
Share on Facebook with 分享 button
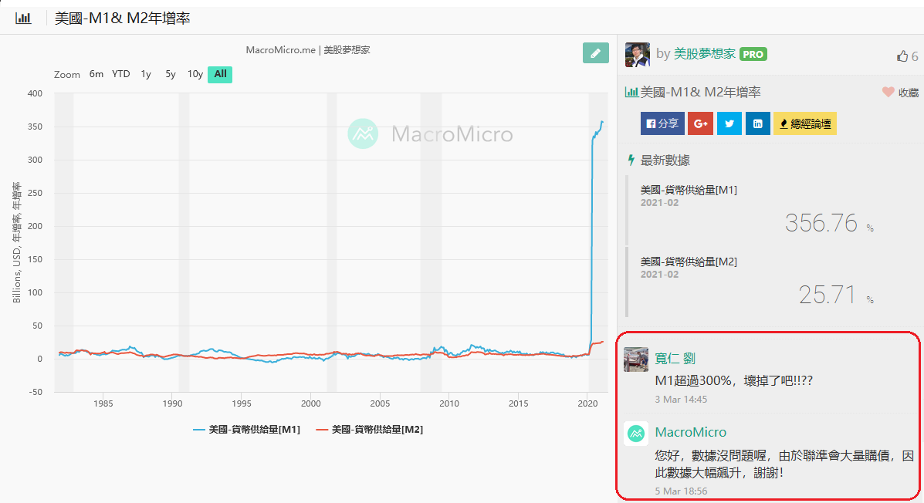click(x=662, y=123)
